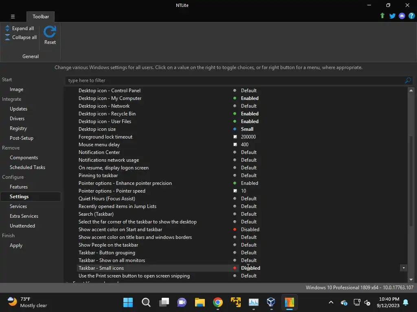Viewport: 417px width, 312px height.
Task: Open the Features page
Action: pyautogui.click(x=19, y=187)
